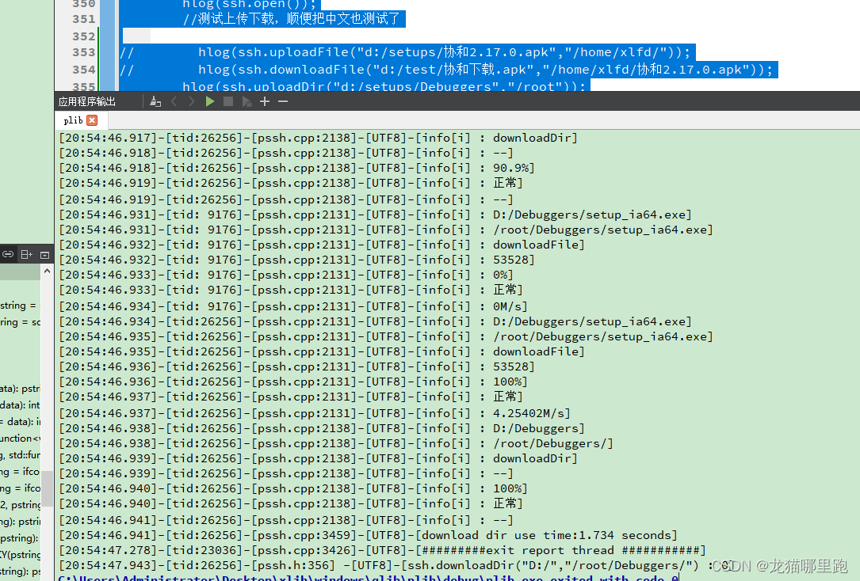This screenshot has width=860, height=581.
Task: Click the 0% progress log line
Action: [x=286, y=275]
